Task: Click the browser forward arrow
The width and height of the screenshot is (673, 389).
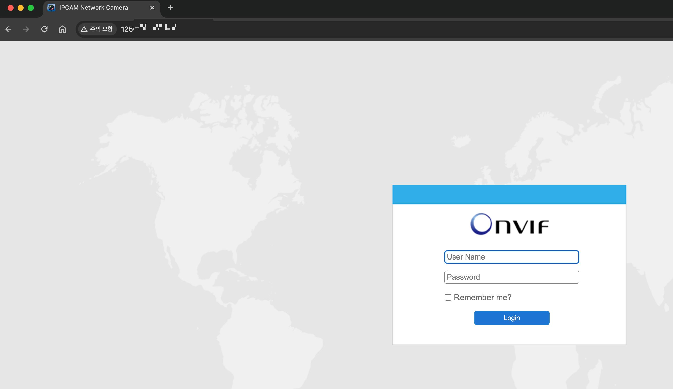Action: [x=26, y=29]
